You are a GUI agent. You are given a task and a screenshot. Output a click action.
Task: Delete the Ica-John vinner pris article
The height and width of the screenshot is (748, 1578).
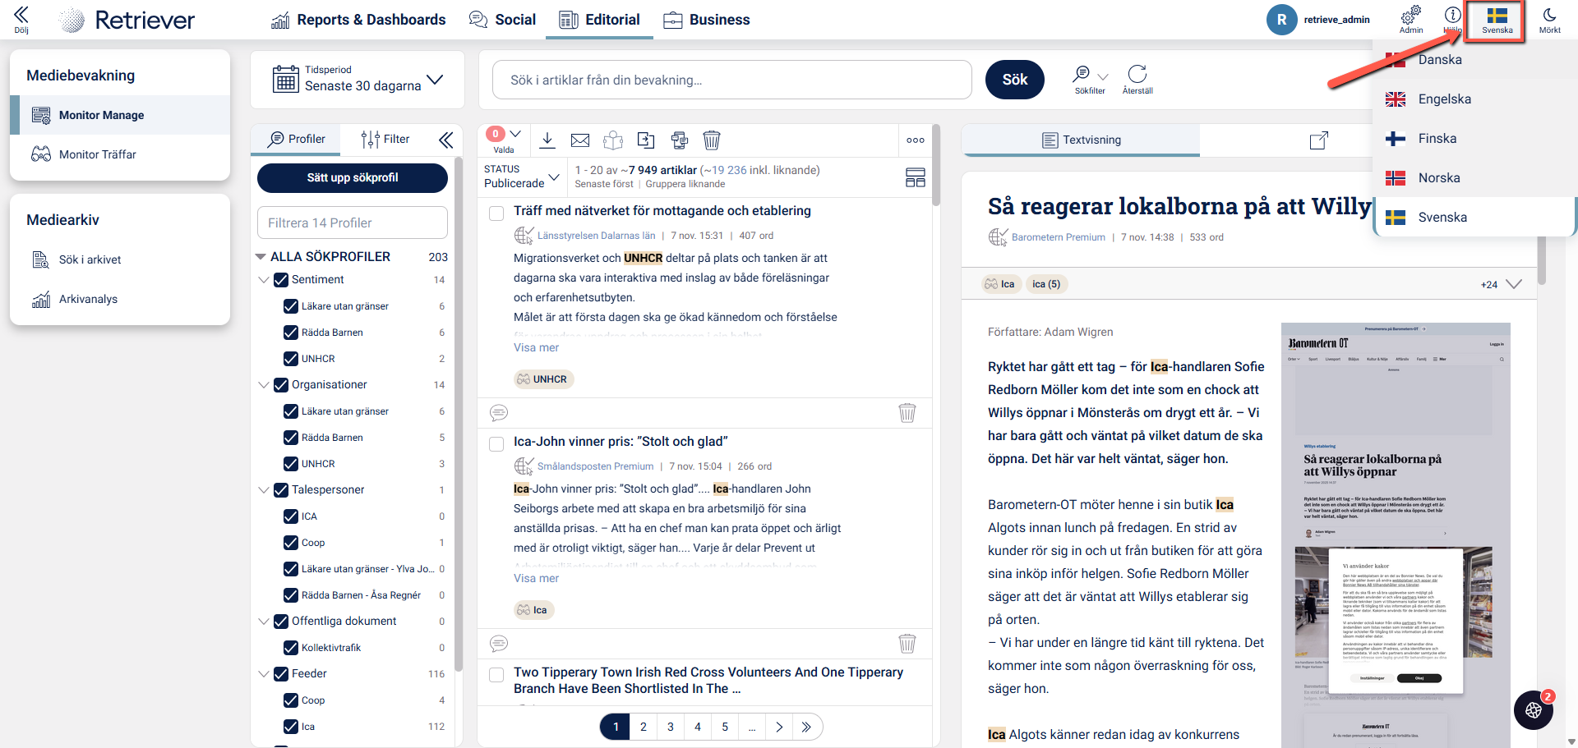907,643
